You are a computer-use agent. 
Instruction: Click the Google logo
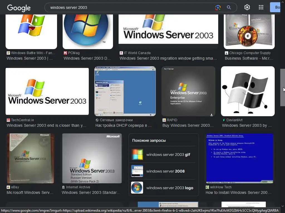(x=19, y=8)
